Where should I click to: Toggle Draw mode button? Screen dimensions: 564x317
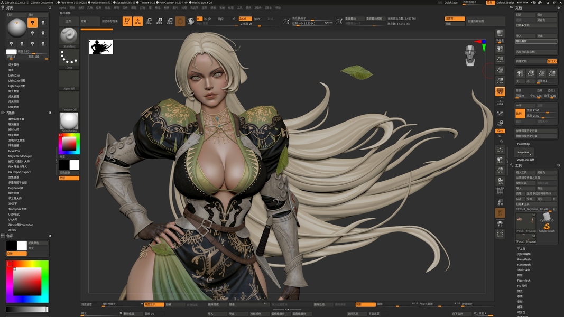(x=138, y=21)
